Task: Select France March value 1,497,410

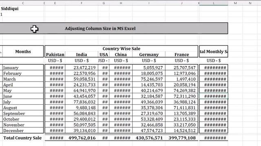Action: 181,79
